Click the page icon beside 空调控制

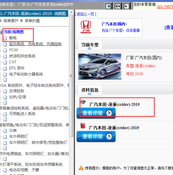click(x=5, y=91)
